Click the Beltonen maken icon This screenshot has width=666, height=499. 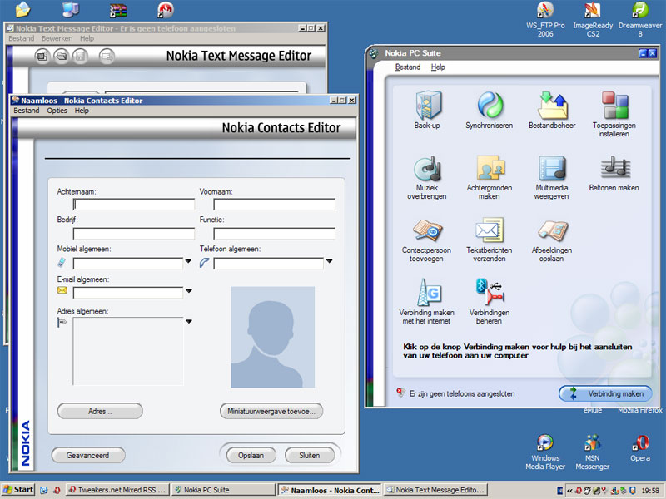pos(614,168)
